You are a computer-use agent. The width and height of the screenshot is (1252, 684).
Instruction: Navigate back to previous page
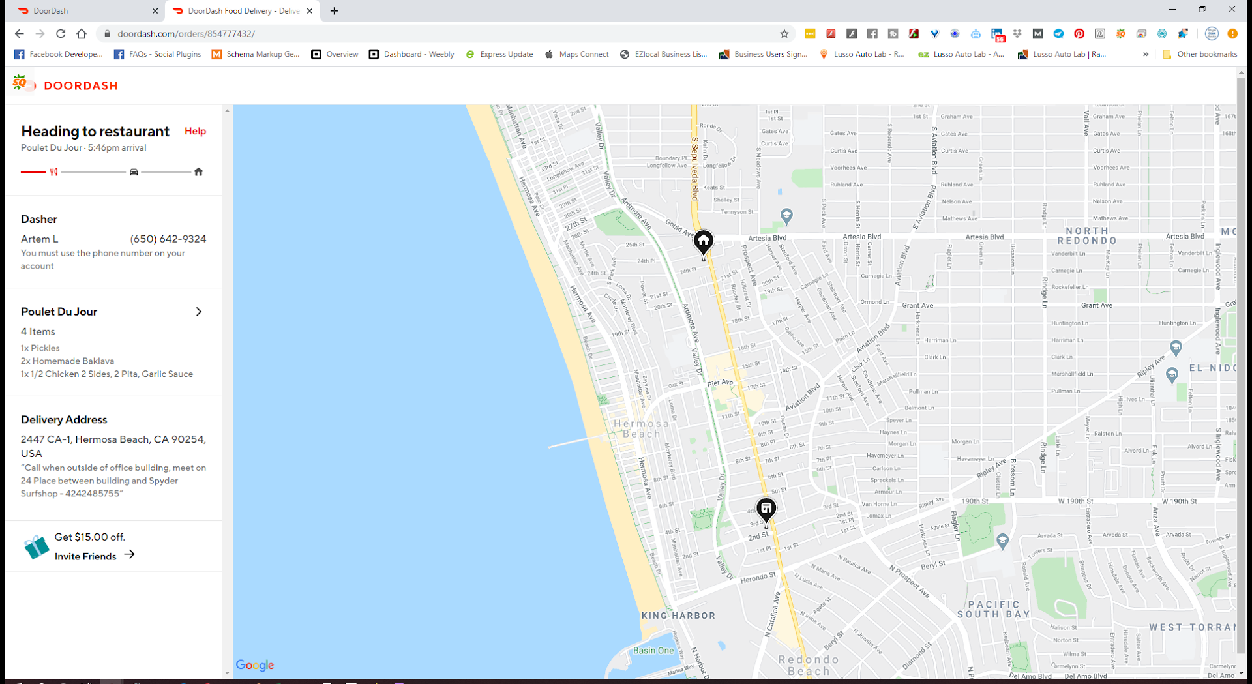point(20,34)
